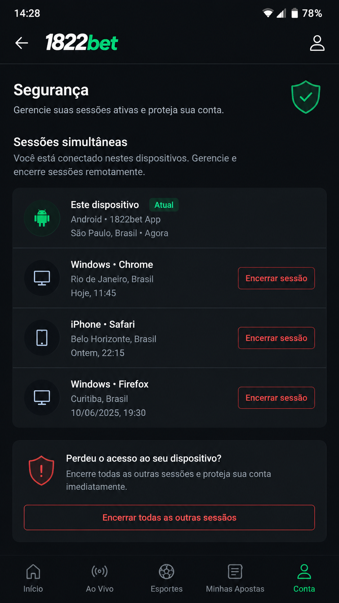Open the Ao Vivo tab
Screen dimensions: 339x603
[x=100, y=578]
